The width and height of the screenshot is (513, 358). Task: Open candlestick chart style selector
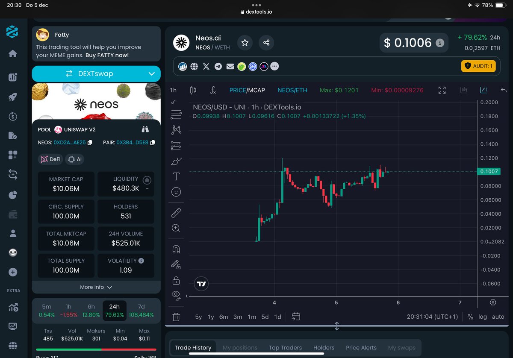(193, 90)
